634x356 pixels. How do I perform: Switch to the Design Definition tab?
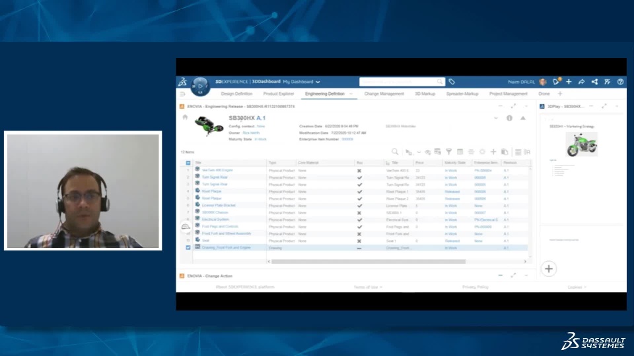(236, 94)
